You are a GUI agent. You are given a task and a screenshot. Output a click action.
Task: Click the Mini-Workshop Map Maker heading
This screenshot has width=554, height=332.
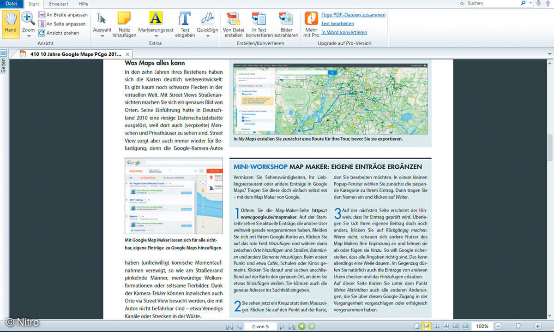[x=327, y=166]
